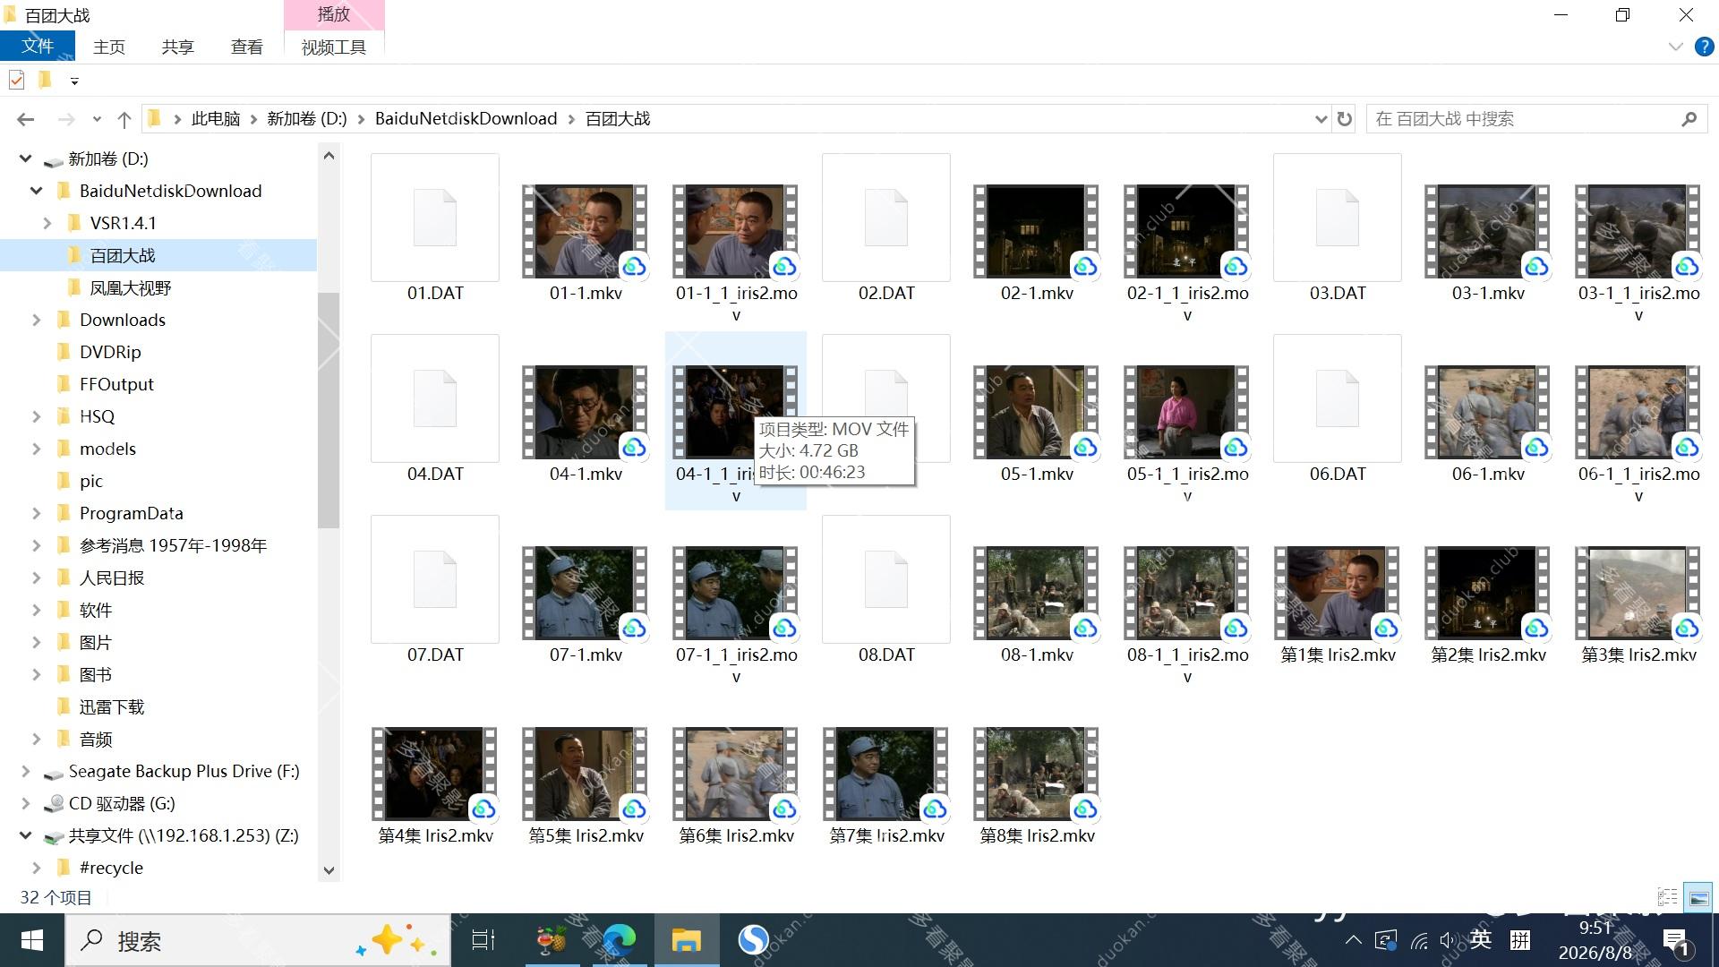Select the 08.DAT file icon
Screen dimensions: 1719x967
886,579
